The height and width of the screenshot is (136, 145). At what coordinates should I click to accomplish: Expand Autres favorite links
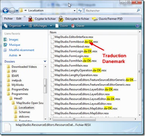(15, 55)
